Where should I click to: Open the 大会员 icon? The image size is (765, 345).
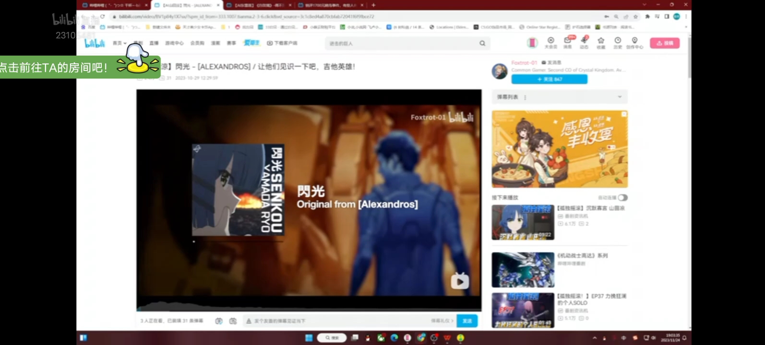[551, 43]
